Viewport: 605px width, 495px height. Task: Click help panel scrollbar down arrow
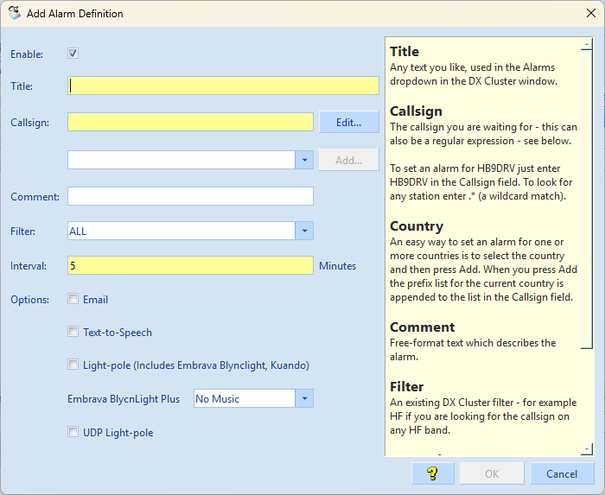point(587,449)
